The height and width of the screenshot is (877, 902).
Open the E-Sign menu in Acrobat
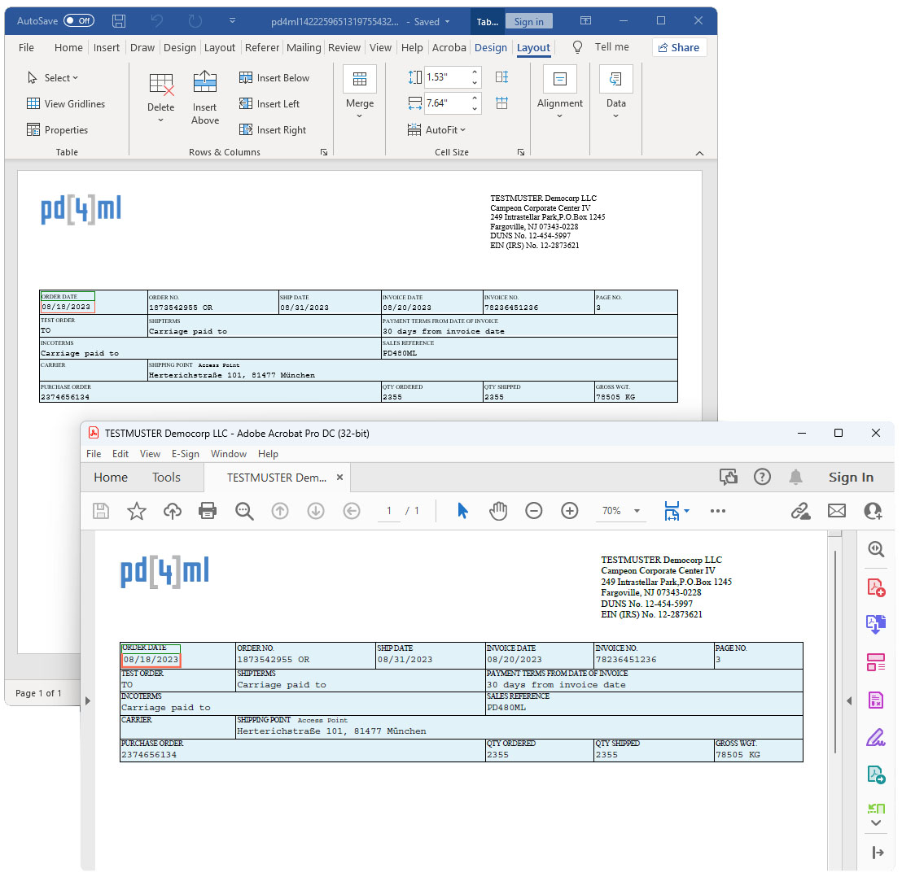[186, 453]
